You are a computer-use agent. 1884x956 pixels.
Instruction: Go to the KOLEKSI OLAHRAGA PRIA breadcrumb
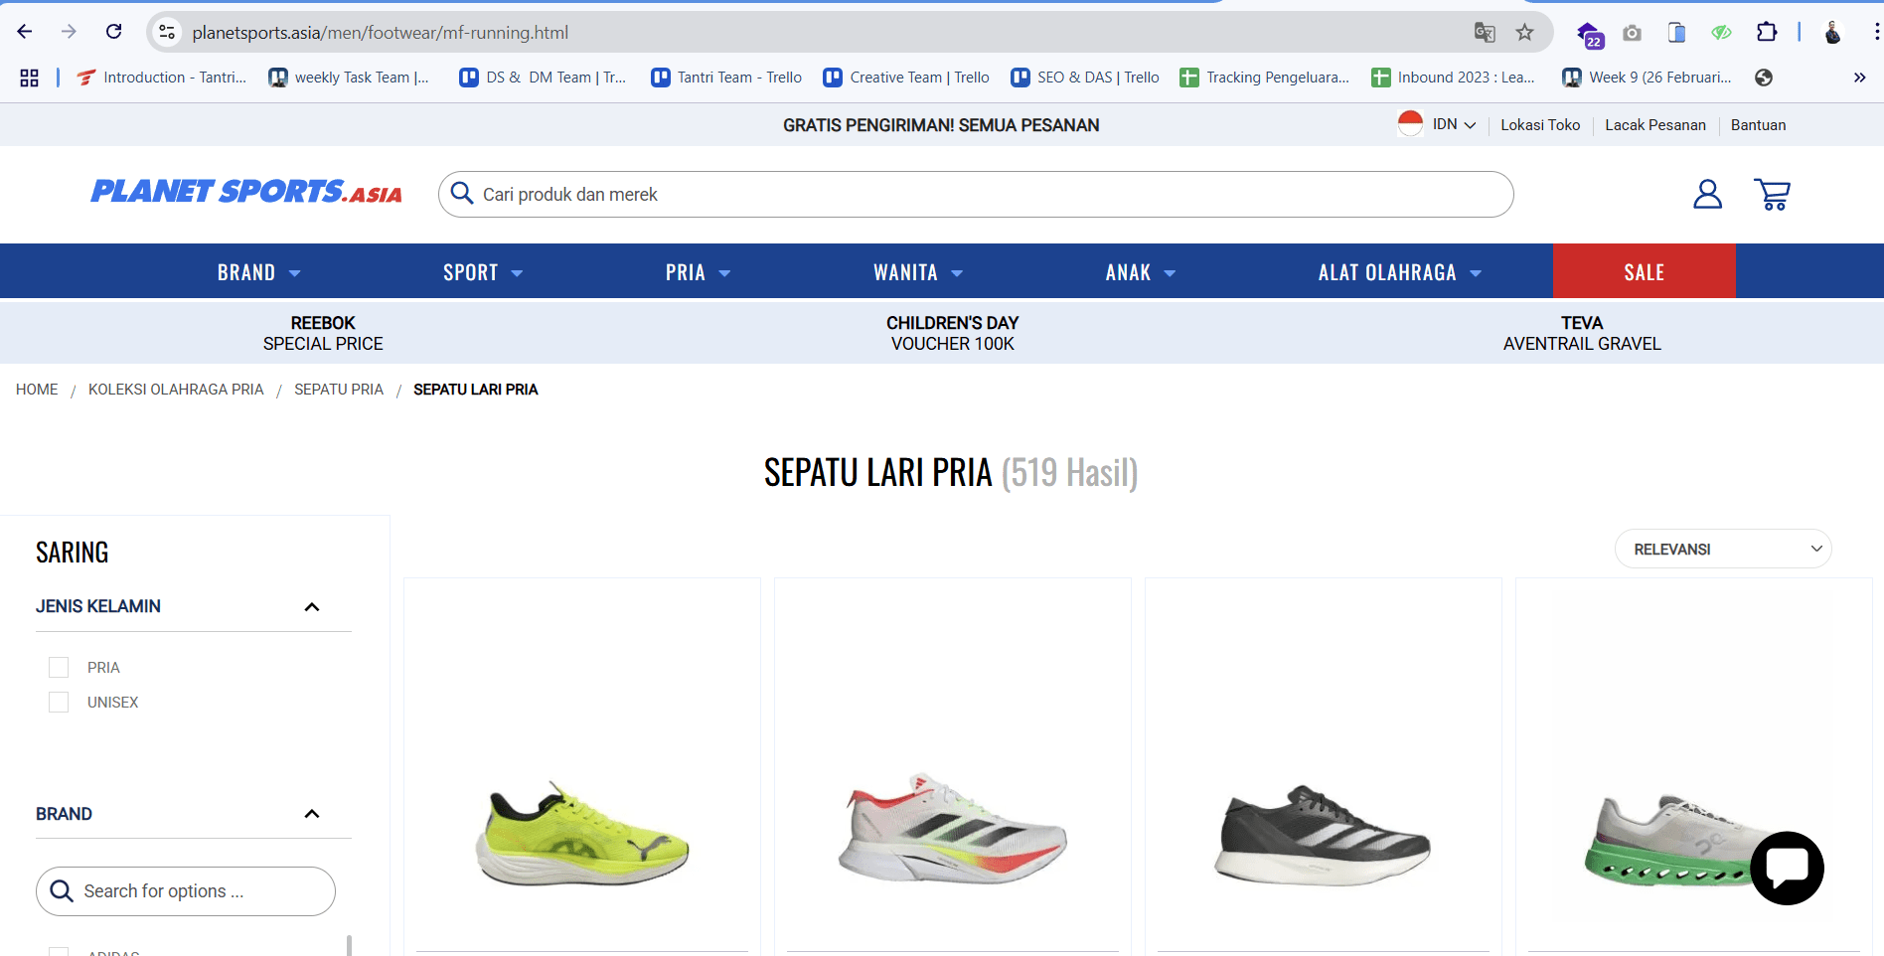pos(176,390)
